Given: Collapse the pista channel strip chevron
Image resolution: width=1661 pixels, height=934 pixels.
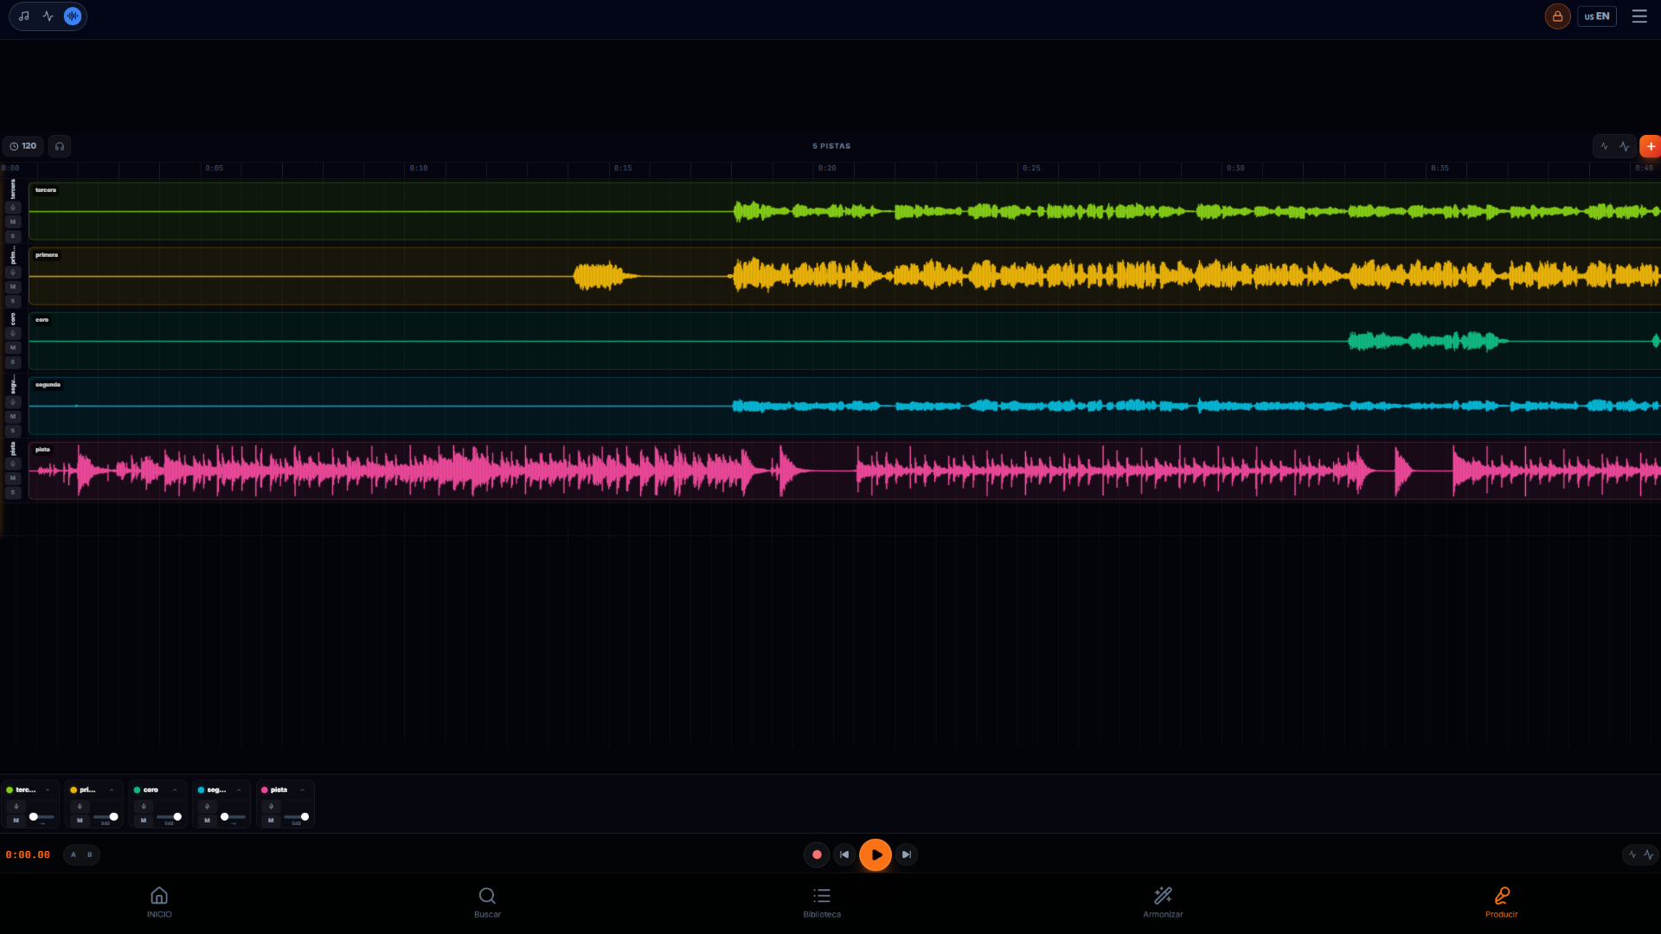Looking at the screenshot, I should (x=302, y=790).
